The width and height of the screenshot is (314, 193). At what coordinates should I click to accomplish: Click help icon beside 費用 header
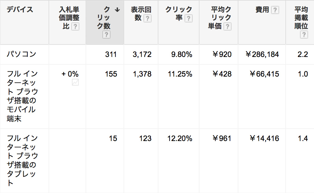tap(275, 10)
